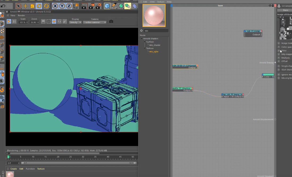Click the Basic button in attributes panel
The image size is (292, 177).
(x=286, y=10)
